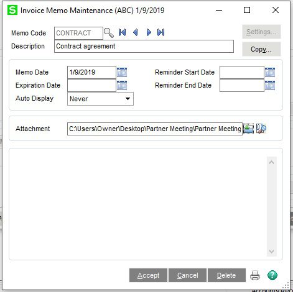Open Reminder End Date calendar

click(270, 85)
